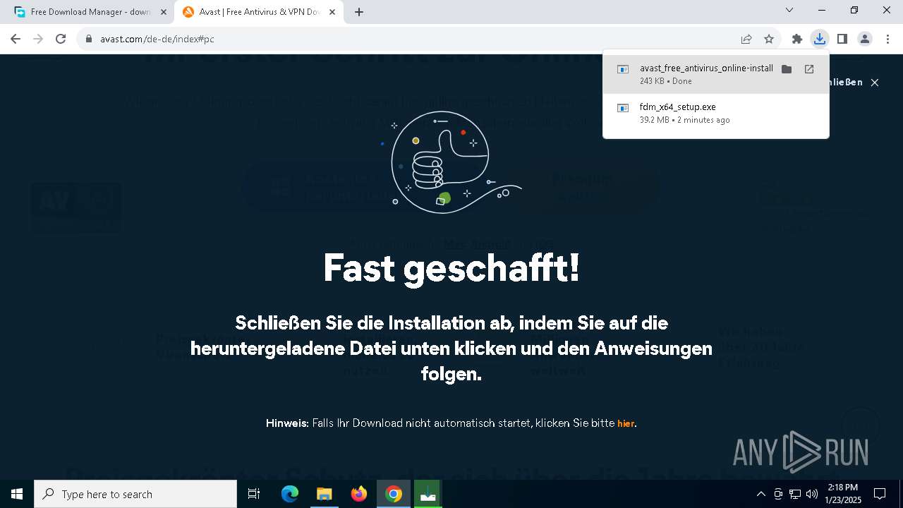Image resolution: width=903 pixels, height=508 pixels.
Task: View site information lock icon
Action: (x=89, y=40)
